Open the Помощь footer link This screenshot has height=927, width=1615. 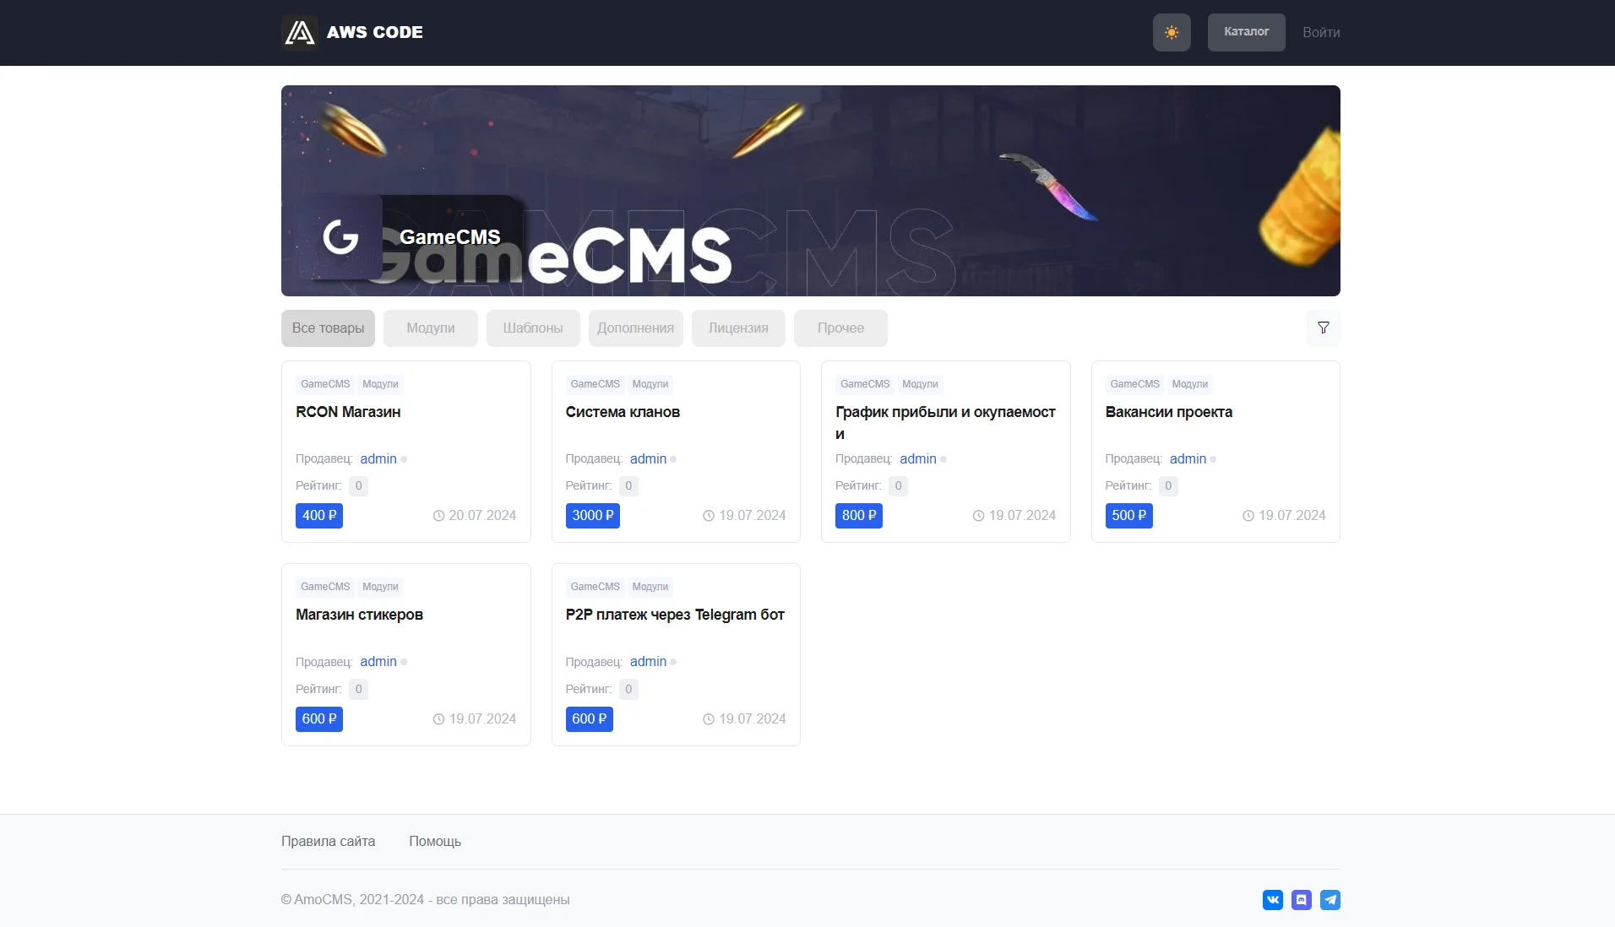point(435,841)
